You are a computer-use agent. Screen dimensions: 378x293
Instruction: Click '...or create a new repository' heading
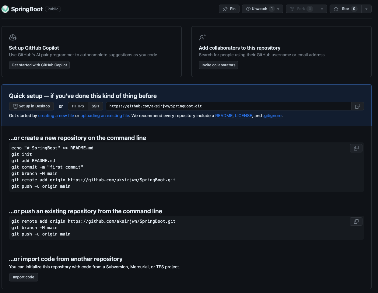pos(78,138)
